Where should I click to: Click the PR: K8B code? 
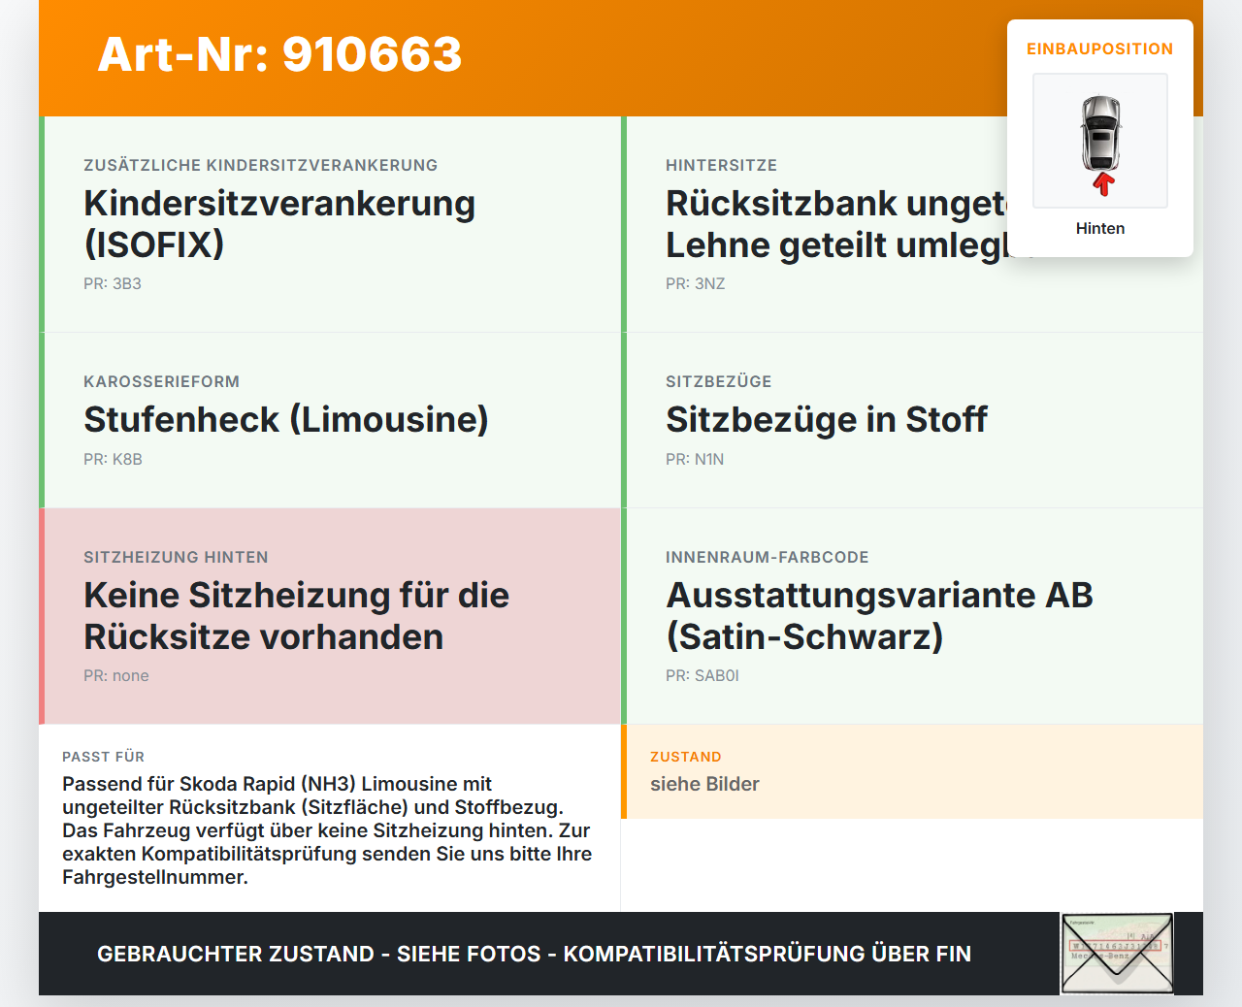(x=113, y=459)
